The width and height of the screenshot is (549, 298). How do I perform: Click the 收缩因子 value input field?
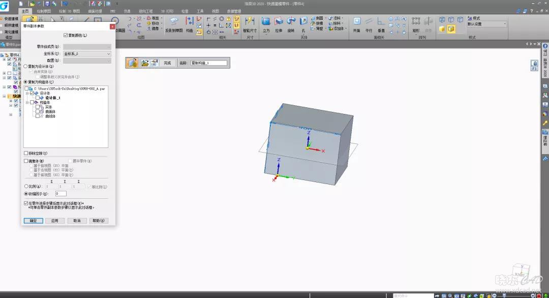point(60,194)
